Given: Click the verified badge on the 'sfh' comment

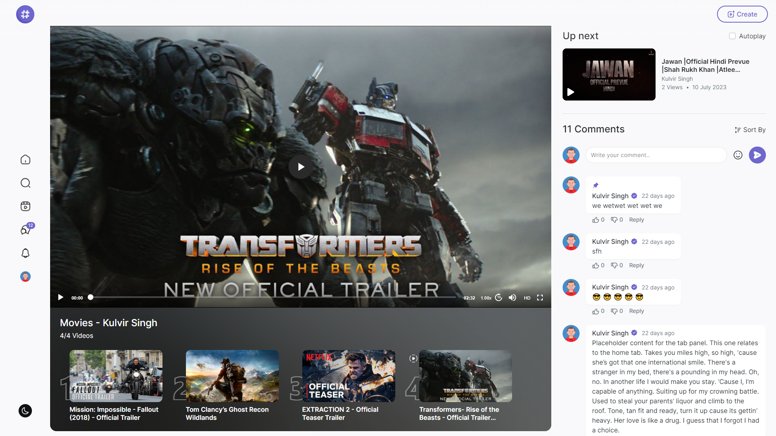Looking at the screenshot, I should point(634,241).
